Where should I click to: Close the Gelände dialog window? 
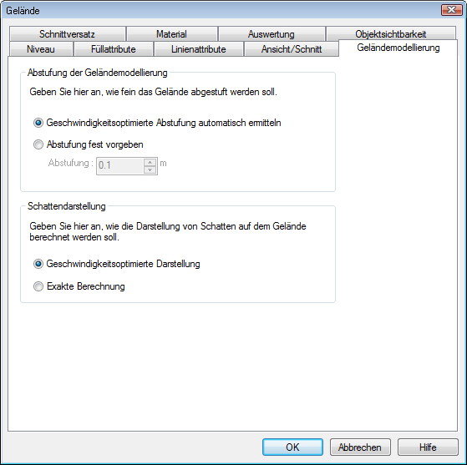tap(451, 10)
